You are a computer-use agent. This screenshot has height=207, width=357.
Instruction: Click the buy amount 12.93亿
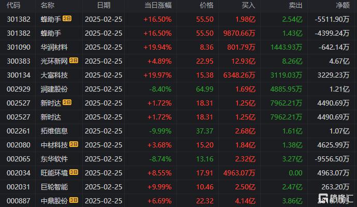pyautogui.click(x=243, y=61)
